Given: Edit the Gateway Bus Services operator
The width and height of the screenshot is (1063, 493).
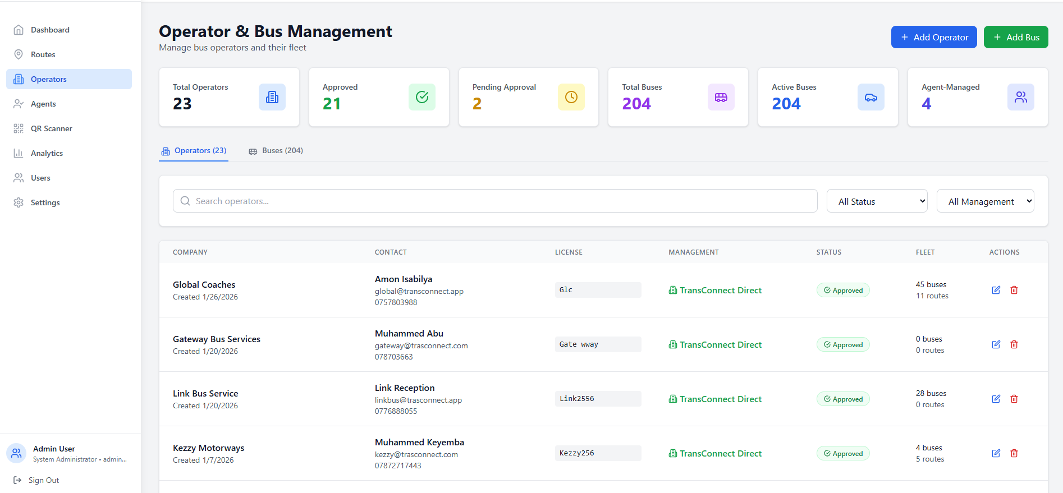Looking at the screenshot, I should tap(996, 344).
